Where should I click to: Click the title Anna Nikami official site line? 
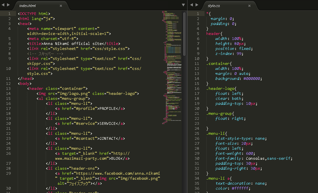coord(74,44)
